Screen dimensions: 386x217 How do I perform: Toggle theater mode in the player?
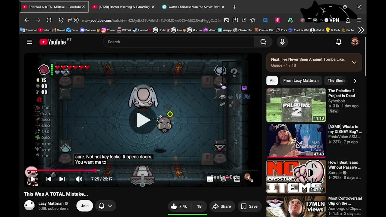pos(237,179)
